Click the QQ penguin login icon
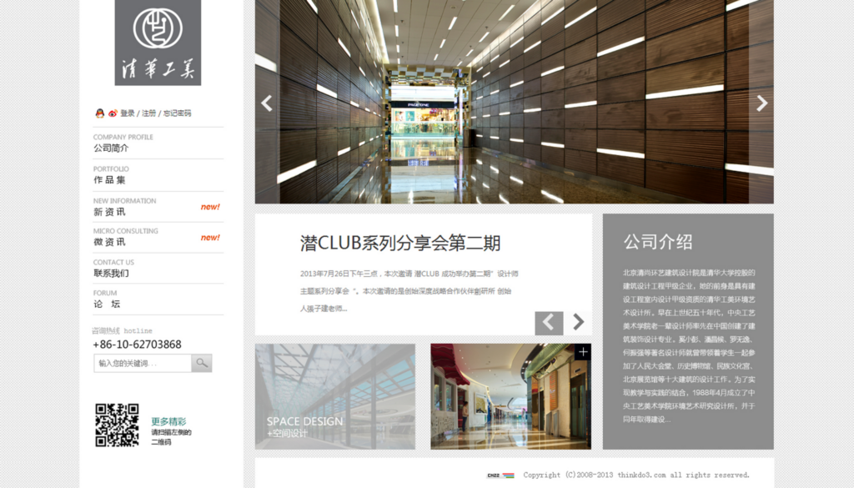The image size is (854, 488). (100, 113)
